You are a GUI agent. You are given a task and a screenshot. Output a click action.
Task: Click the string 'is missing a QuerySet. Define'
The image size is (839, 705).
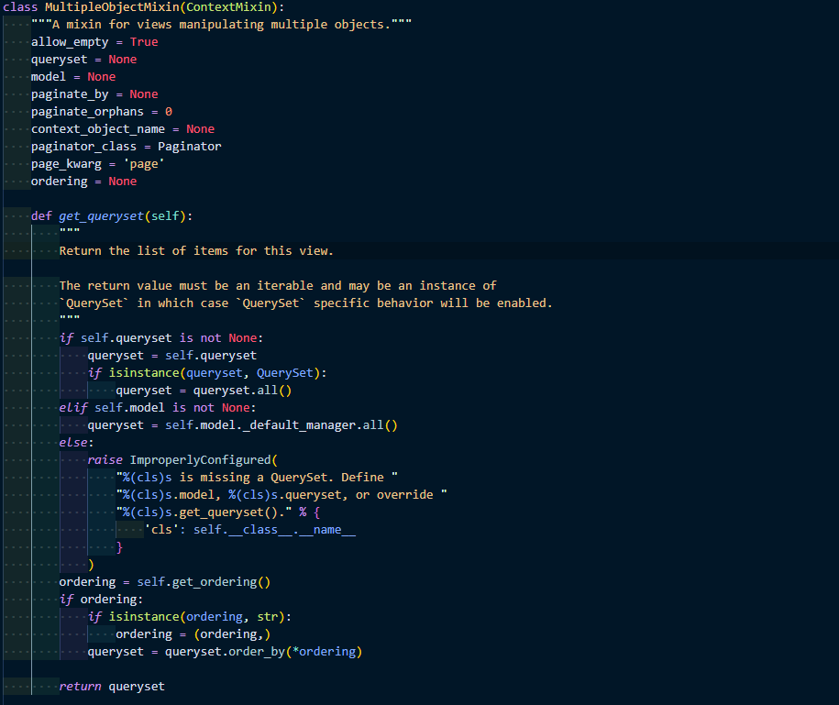257,478
